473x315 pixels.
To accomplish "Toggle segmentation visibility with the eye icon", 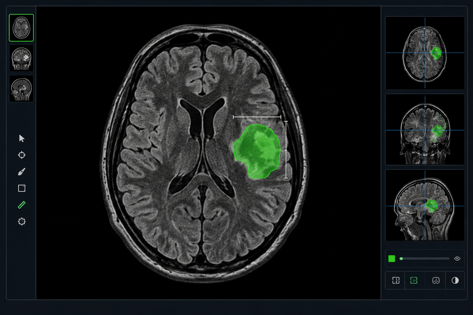I will coord(457,259).
